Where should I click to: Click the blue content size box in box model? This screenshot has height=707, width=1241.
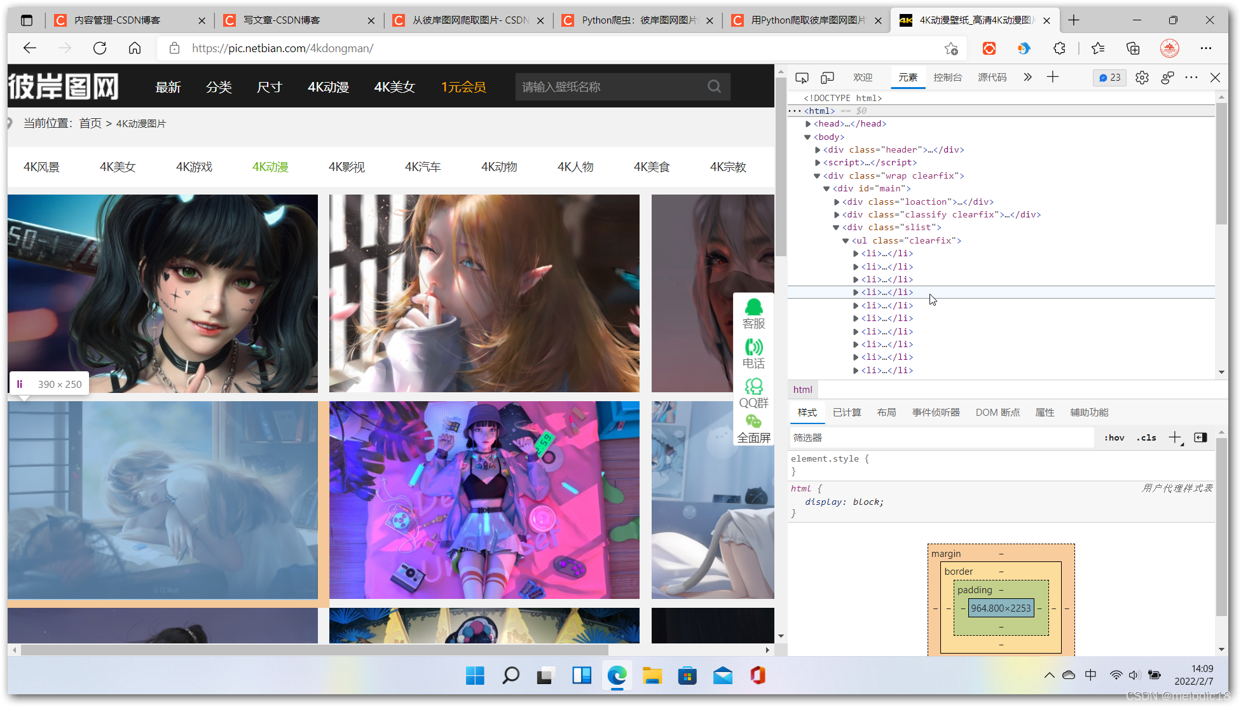coord(1001,608)
